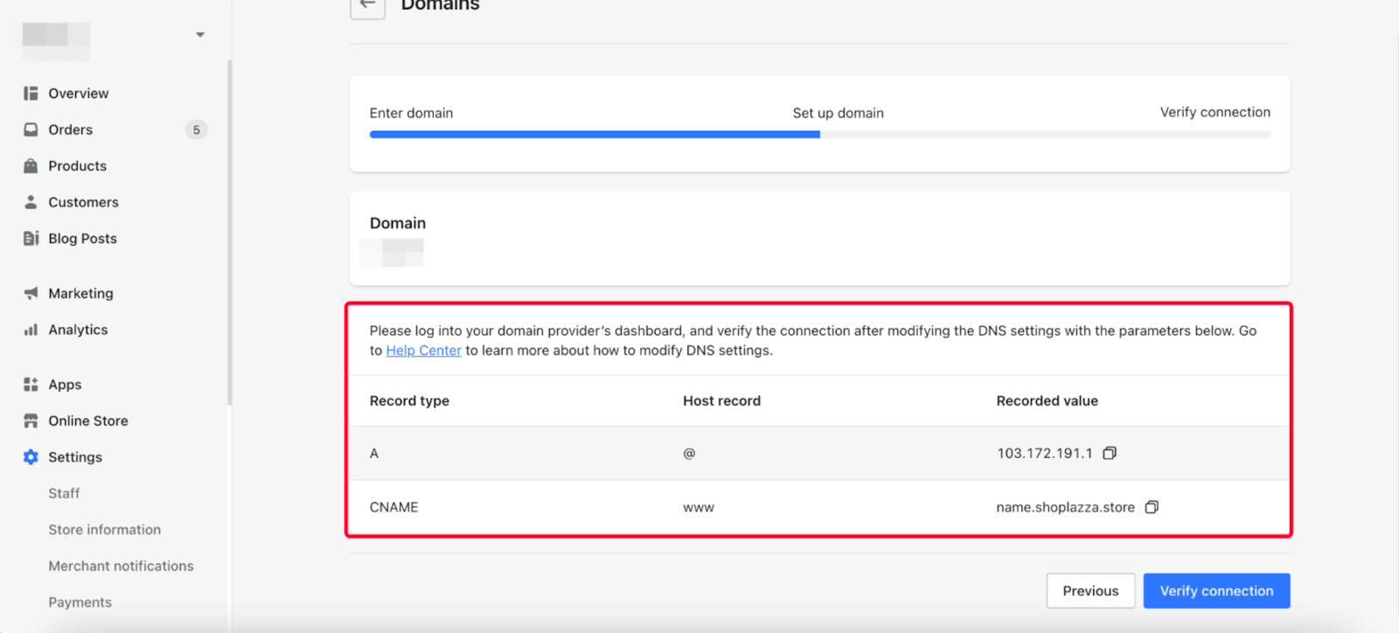Screen dimensions: 1399x633
Task: Open the Staff settings subitem
Action: click(64, 493)
